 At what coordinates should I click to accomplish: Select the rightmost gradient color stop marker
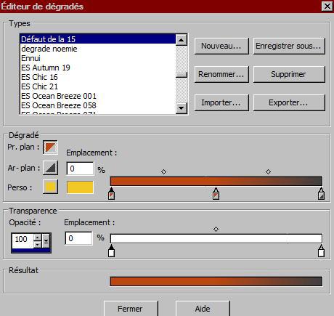click(321, 193)
